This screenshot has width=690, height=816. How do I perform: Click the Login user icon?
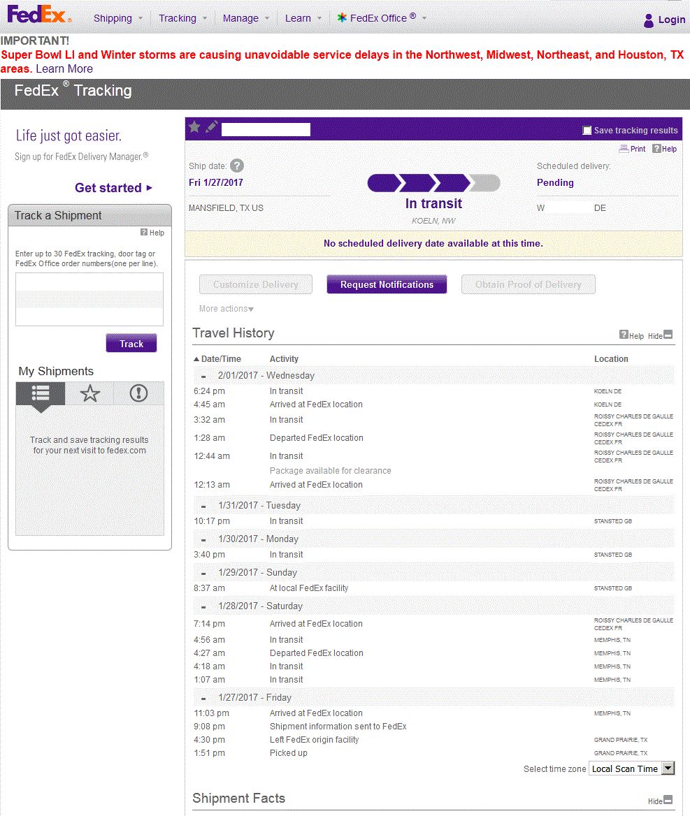coord(648,20)
